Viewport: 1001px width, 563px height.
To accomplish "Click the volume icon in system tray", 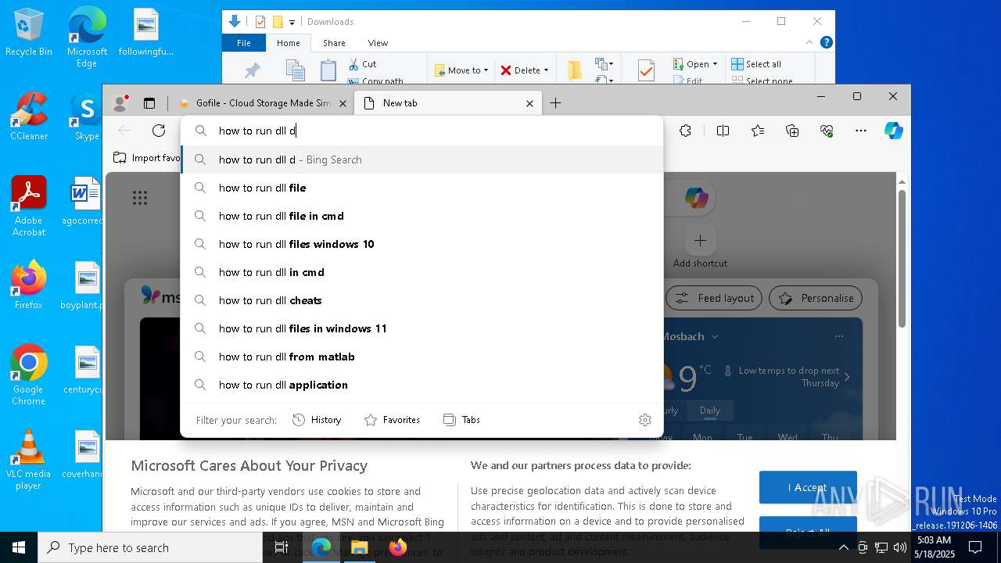I will (x=900, y=547).
